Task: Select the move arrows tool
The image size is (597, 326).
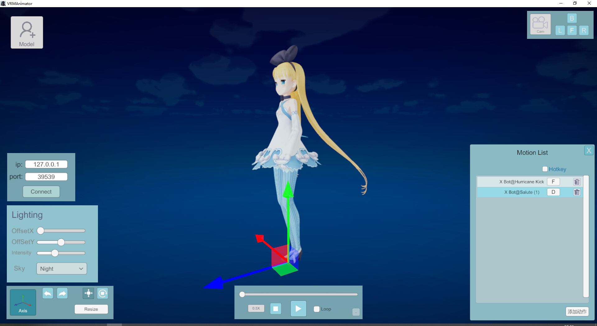Action: tap(88, 293)
